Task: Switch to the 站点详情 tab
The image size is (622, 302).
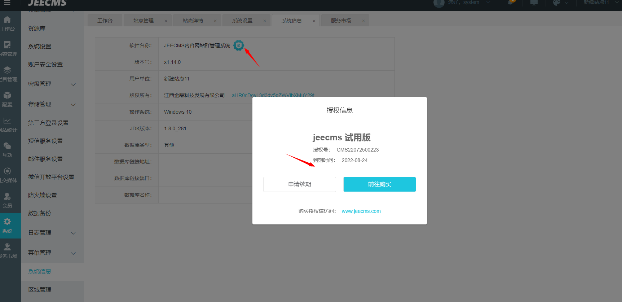Action: 193,21
